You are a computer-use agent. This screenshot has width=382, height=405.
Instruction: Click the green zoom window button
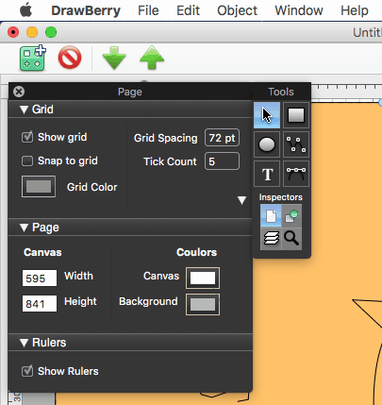(51, 32)
